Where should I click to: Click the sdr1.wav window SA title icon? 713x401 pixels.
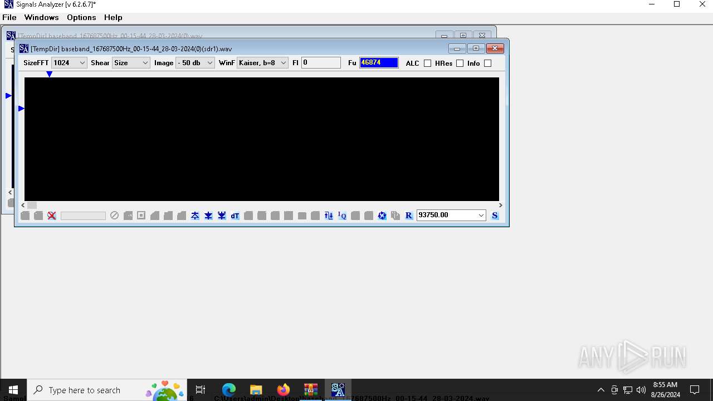pos(23,48)
